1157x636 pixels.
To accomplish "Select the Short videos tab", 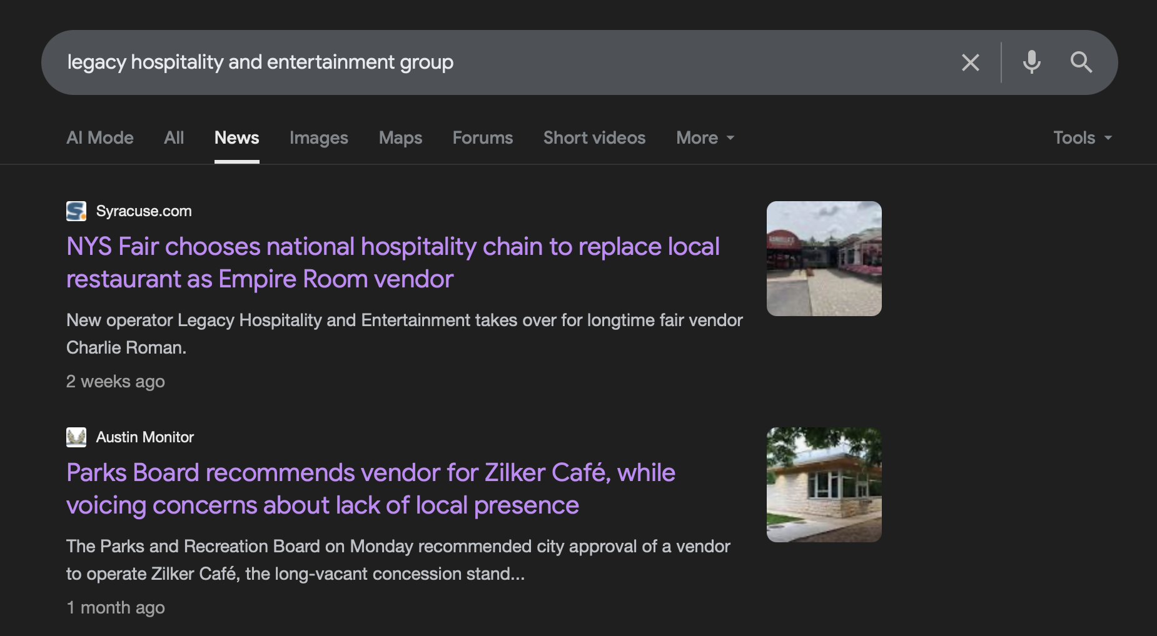I will click(x=594, y=138).
